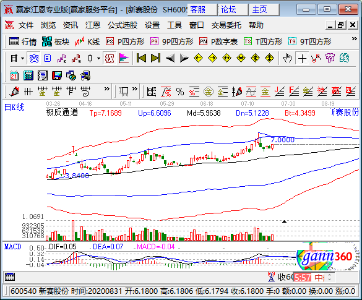Image resolution: width=362 pixels, height=300 pixels.
Task: Open the T四方形 tool
Action: point(263,42)
